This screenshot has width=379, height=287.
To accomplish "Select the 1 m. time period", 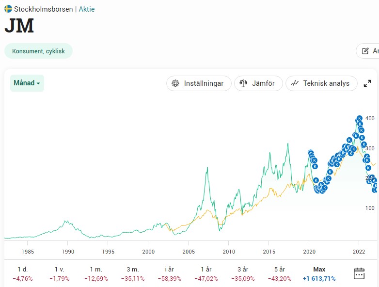I will click(x=96, y=274).
